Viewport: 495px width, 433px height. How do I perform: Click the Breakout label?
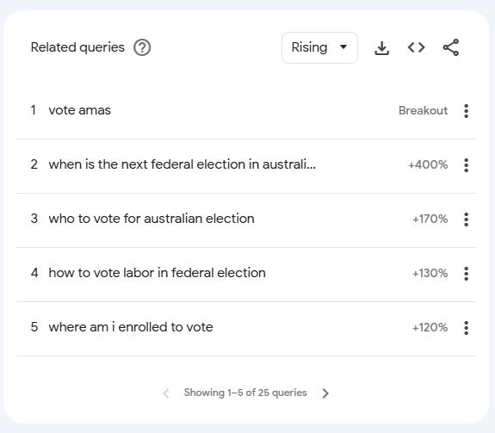pos(423,111)
